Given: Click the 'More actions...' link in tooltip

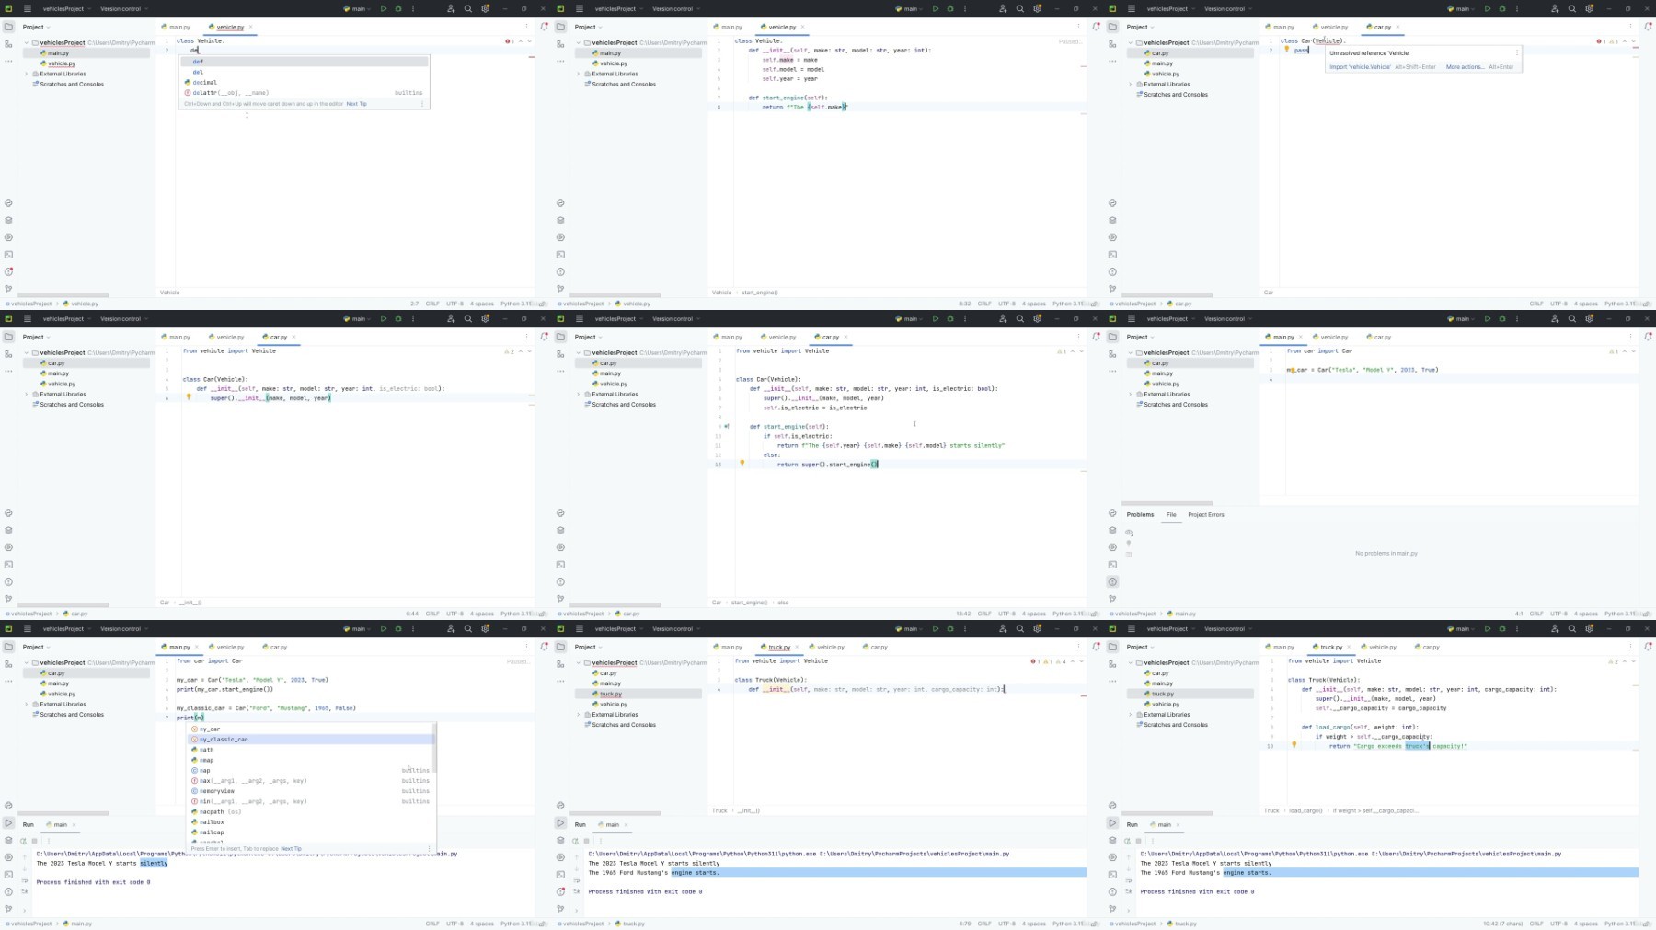Looking at the screenshot, I should [x=1464, y=67].
